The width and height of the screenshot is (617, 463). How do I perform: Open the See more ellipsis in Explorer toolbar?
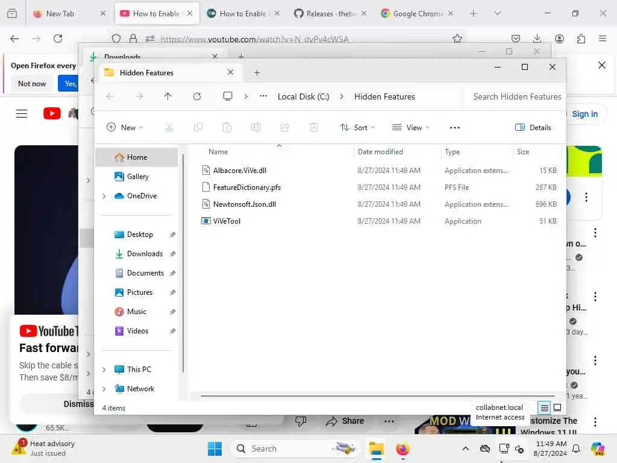(455, 128)
